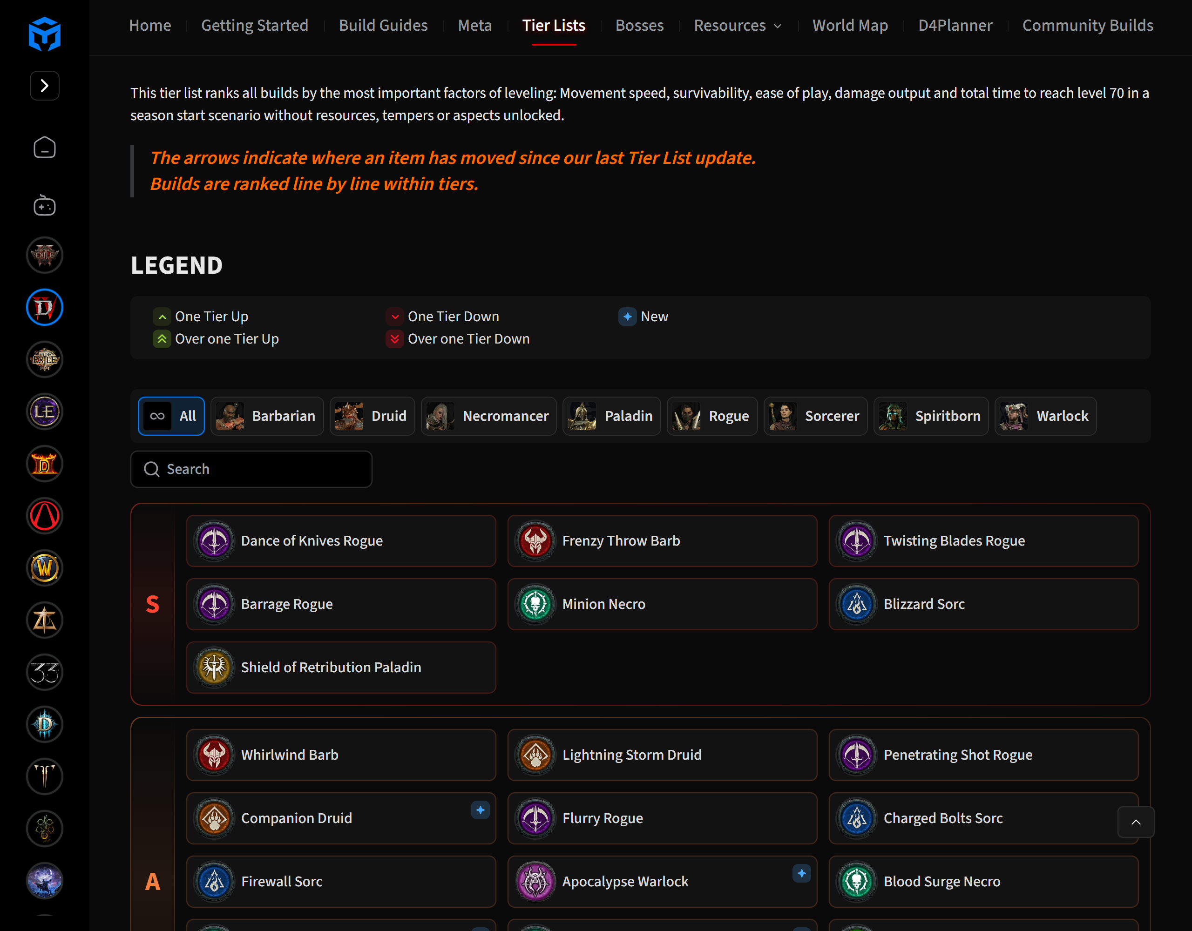Switch to the Meta nav item
This screenshot has height=931, width=1192.
tap(475, 25)
